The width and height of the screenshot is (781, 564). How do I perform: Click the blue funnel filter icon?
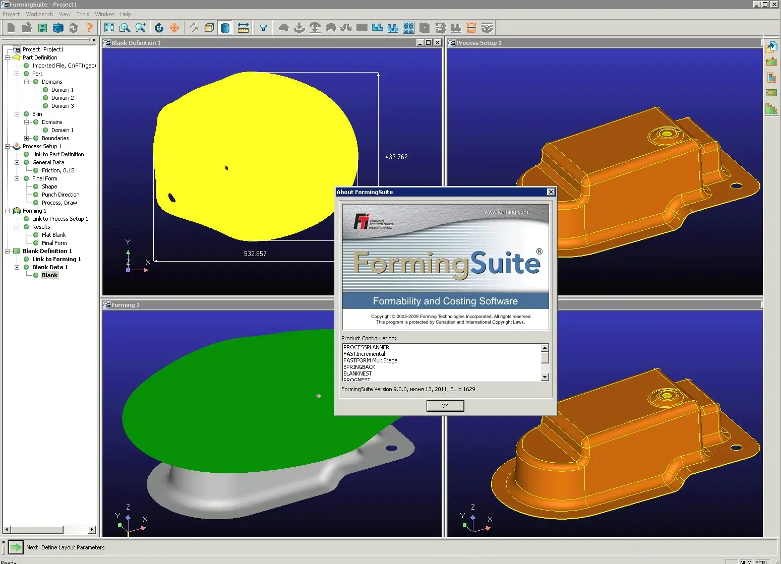point(263,28)
